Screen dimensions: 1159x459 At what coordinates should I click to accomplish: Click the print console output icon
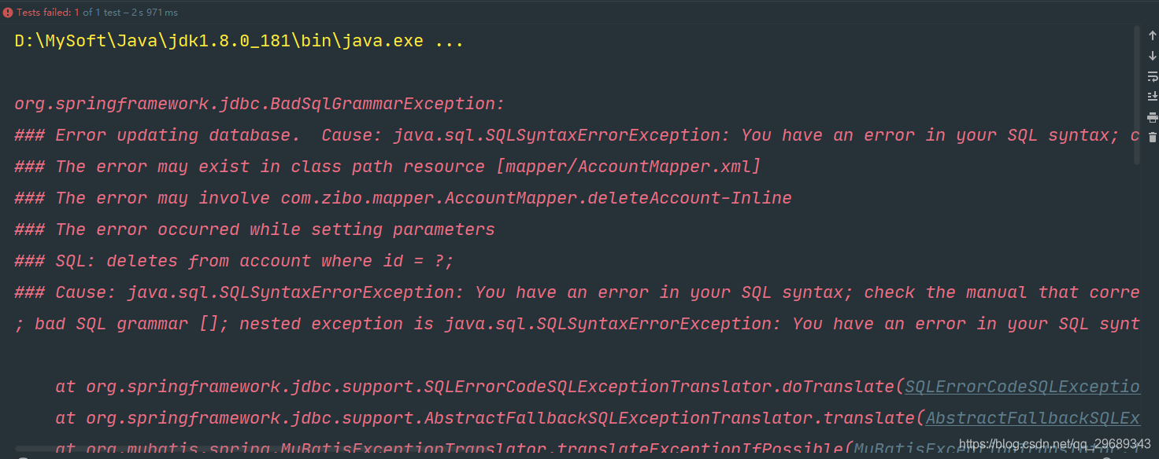(1152, 118)
